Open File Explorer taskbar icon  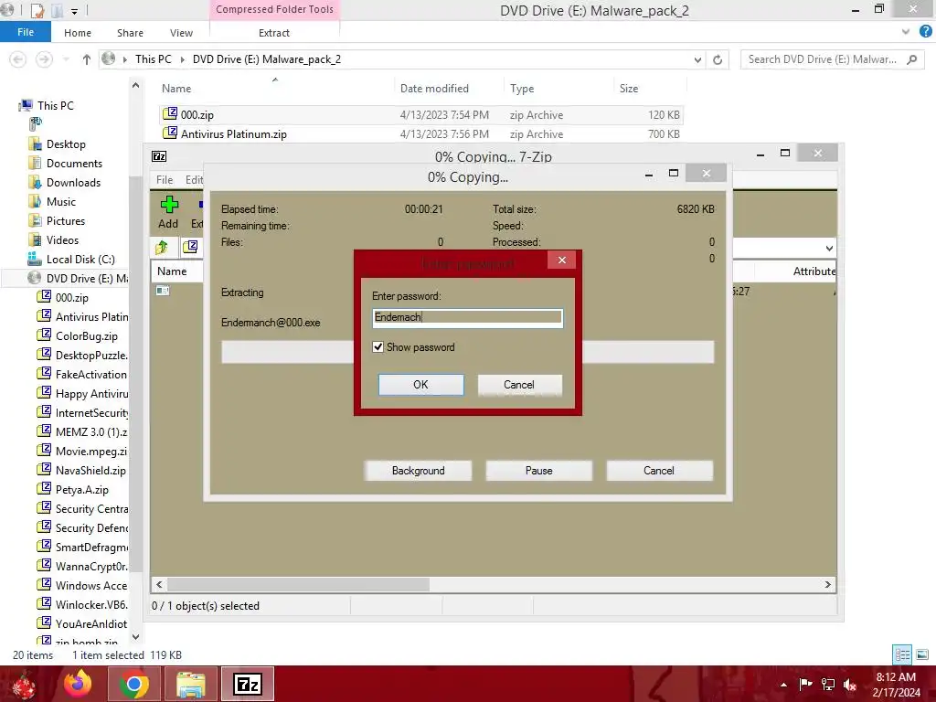pyautogui.click(x=190, y=684)
